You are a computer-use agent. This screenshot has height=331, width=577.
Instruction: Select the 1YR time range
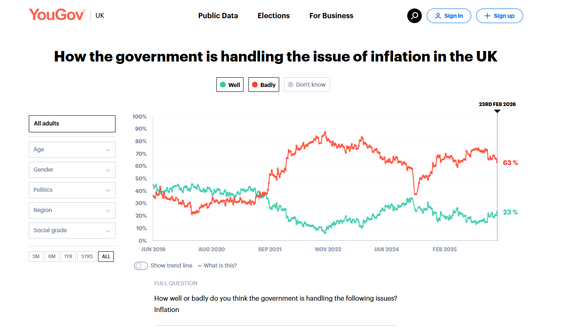pos(68,257)
